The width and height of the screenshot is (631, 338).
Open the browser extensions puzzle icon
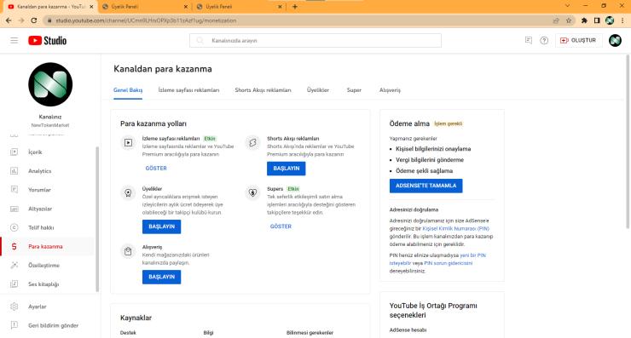584,20
